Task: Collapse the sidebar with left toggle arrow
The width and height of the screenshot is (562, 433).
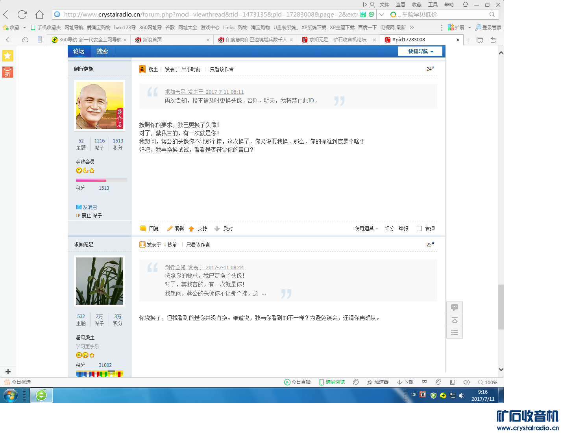Action: (8, 40)
